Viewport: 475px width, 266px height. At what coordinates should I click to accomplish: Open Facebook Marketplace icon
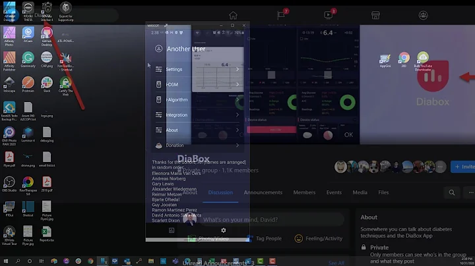pyautogui.click(x=375, y=15)
